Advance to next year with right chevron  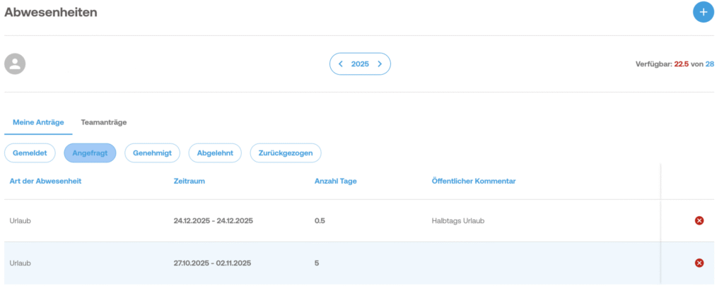pyautogui.click(x=380, y=64)
